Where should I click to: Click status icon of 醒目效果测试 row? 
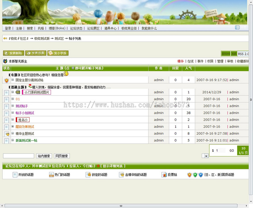pos(6,127)
